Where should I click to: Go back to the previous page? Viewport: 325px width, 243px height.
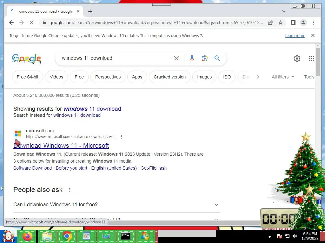click(x=11, y=22)
